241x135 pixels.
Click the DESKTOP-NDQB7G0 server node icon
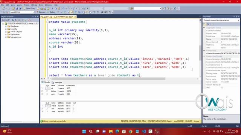(x=6, y=24)
